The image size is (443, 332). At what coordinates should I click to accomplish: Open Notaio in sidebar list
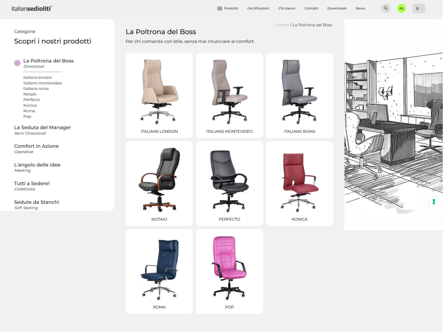point(30,94)
